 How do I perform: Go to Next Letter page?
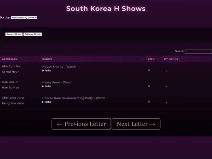click(136, 124)
